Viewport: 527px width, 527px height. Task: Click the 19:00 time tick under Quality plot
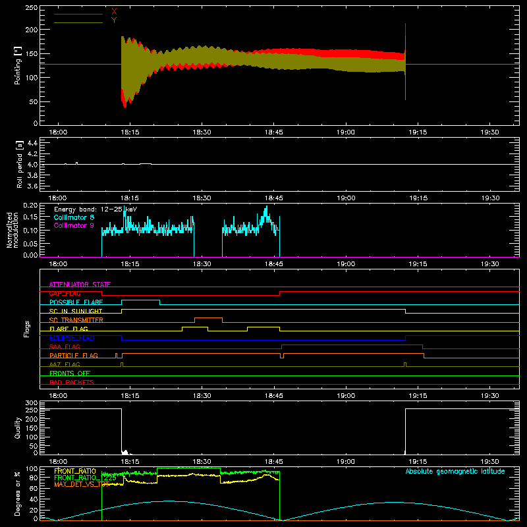[346, 462]
